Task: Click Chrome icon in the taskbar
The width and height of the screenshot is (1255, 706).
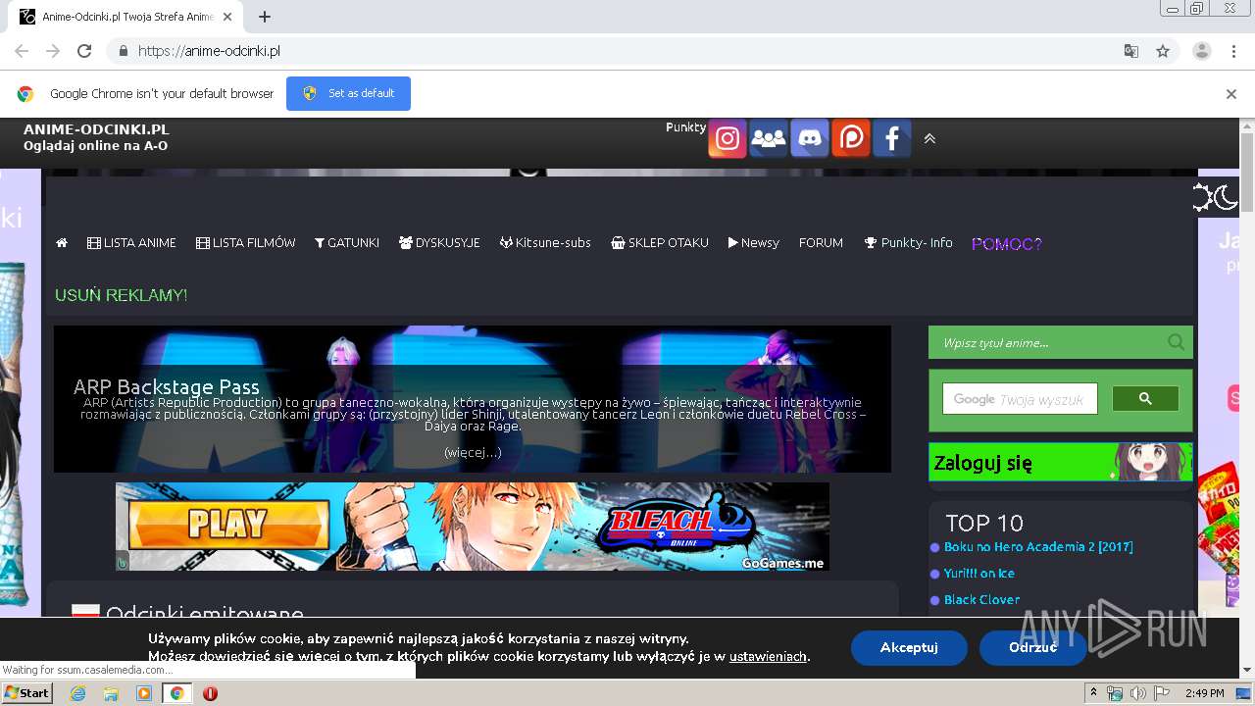Action: (176, 693)
